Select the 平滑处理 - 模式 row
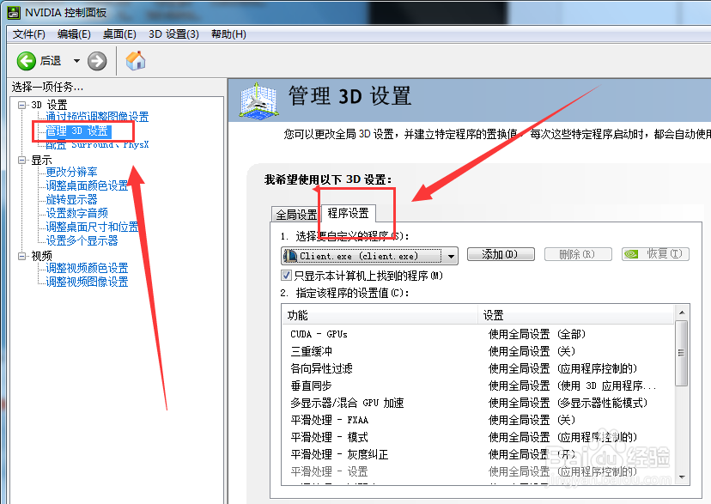The image size is (711, 504). pyautogui.click(x=478, y=437)
